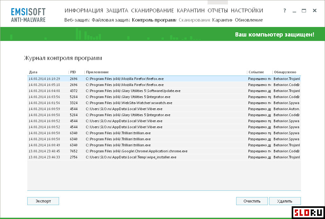
Task: Go to the Обновление sub-tab
Action: [x=249, y=20]
